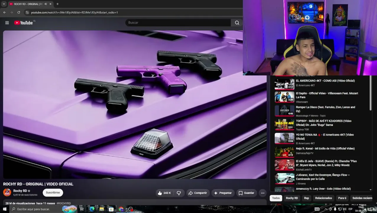
Task: View site information icon in address bar
Action: coord(27,12)
